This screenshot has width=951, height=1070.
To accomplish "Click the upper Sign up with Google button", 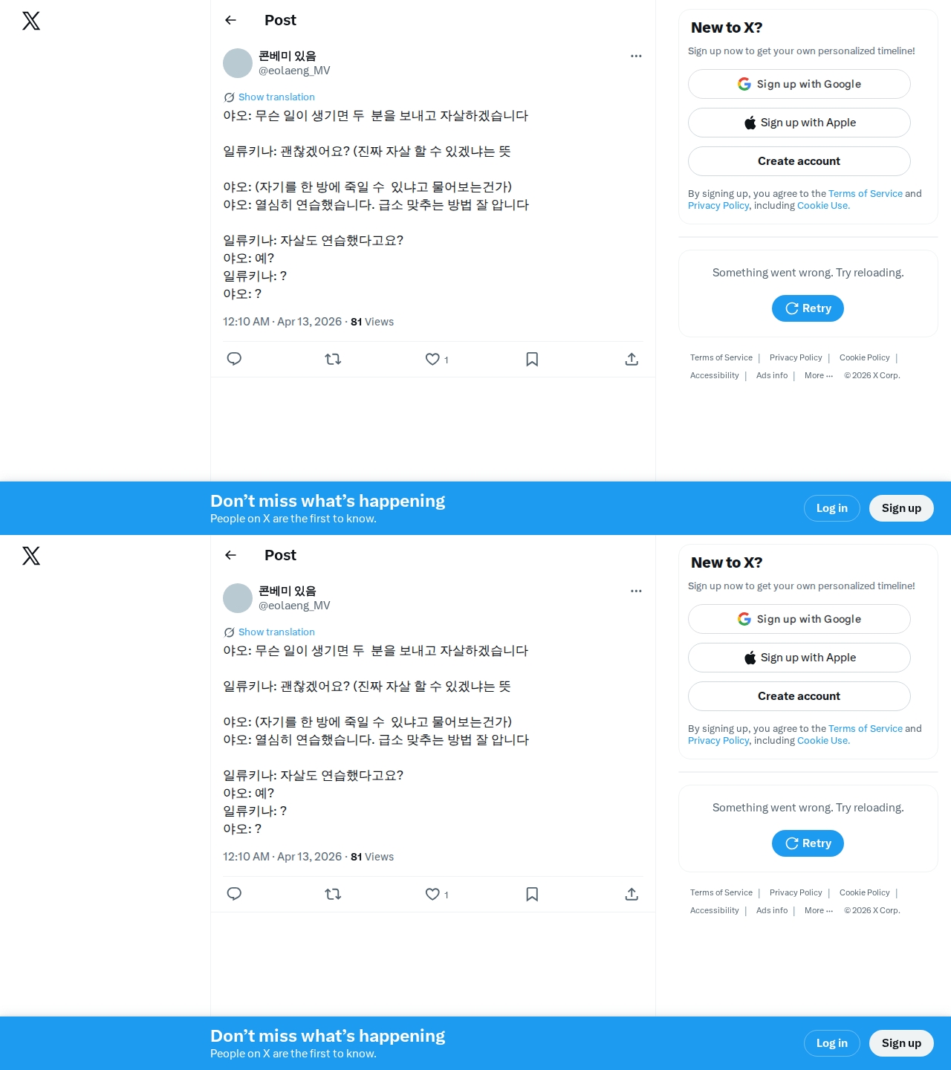I will pos(799,84).
